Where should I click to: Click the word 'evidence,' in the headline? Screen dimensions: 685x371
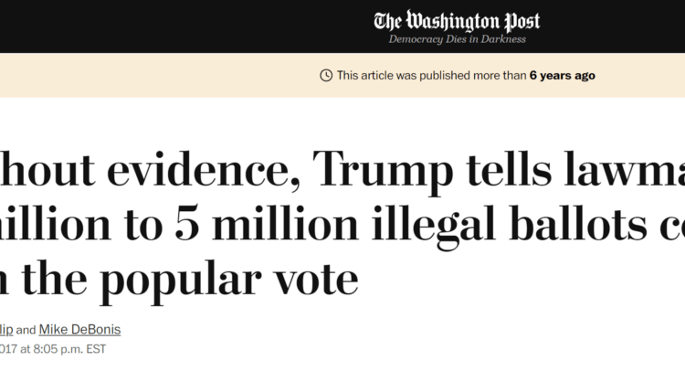(204, 171)
